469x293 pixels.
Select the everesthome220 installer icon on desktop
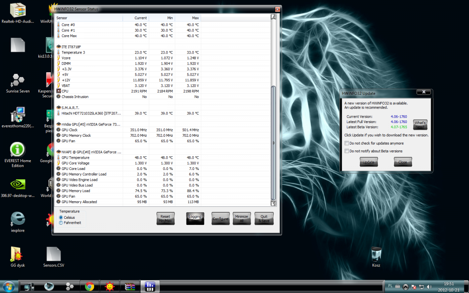tap(18, 118)
